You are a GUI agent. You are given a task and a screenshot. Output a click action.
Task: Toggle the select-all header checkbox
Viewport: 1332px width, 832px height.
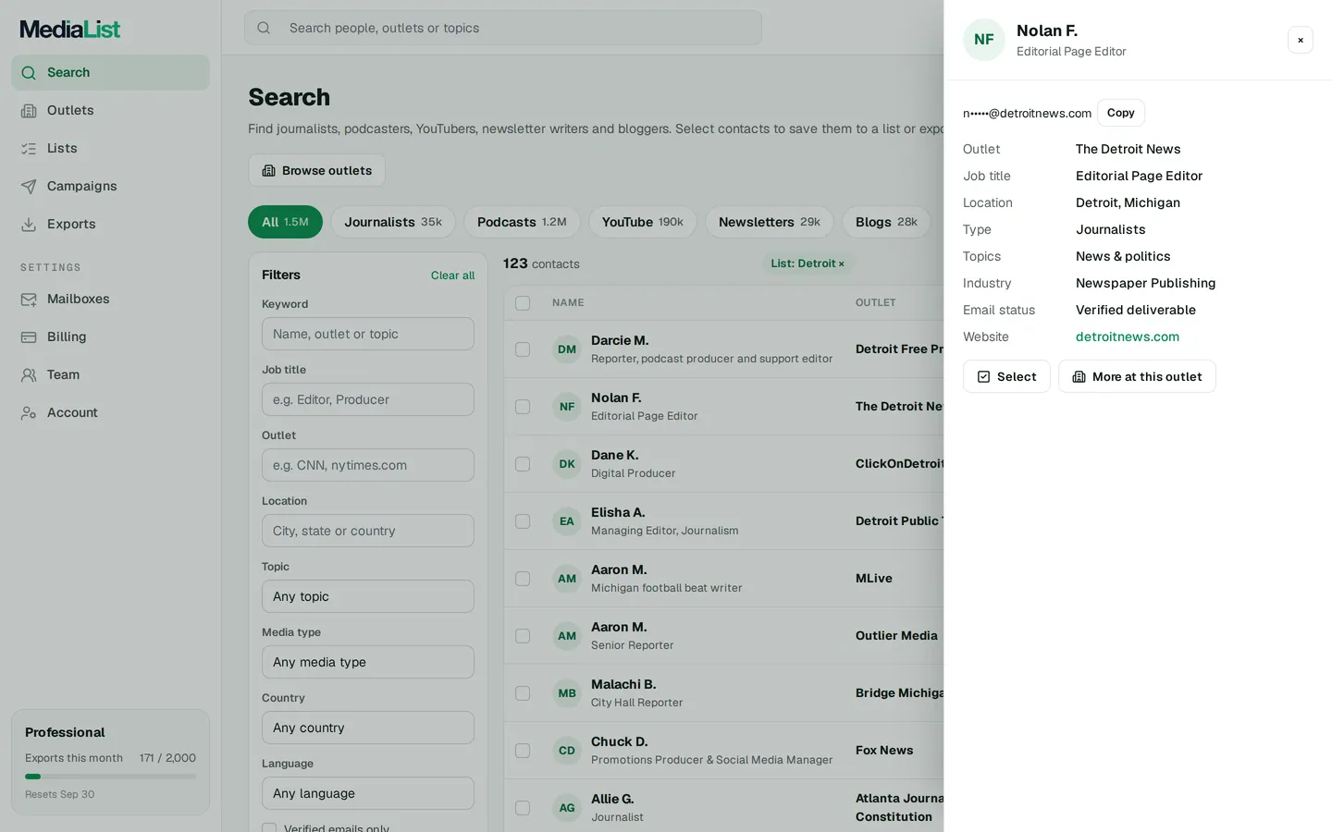point(523,303)
